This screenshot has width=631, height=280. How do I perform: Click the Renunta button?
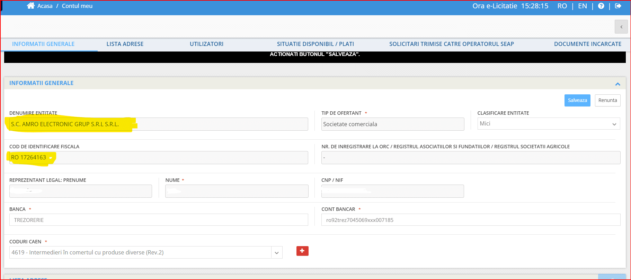pyautogui.click(x=607, y=100)
